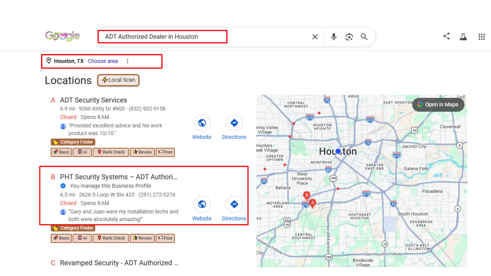
Task: Click Post button under ADT Security Services
Action: [x=165, y=152]
